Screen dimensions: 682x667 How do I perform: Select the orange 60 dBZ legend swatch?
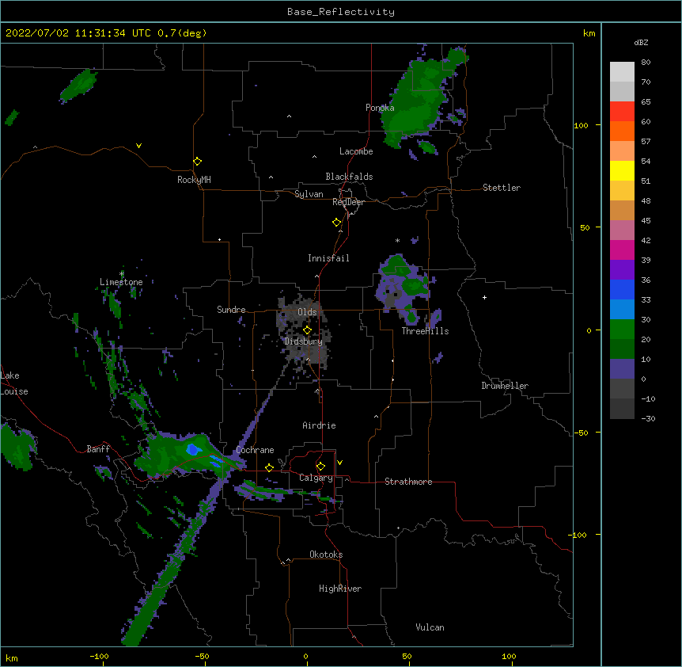click(x=622, y=131)
